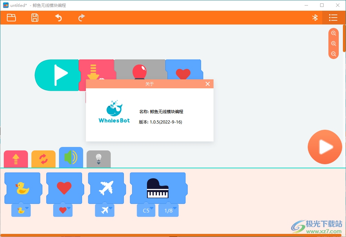Zoom in on the workspace canvas

(333, 33)
